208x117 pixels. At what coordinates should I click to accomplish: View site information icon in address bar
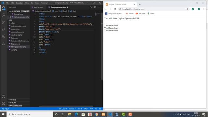point(120,9)
